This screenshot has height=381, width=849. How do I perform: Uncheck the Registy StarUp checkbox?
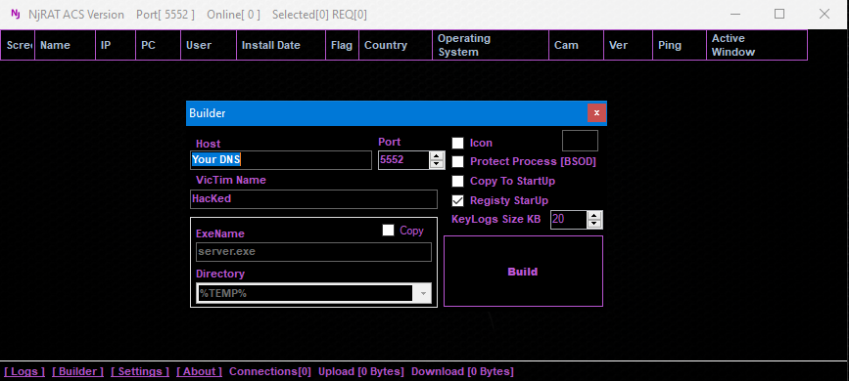tap(458, 200)
